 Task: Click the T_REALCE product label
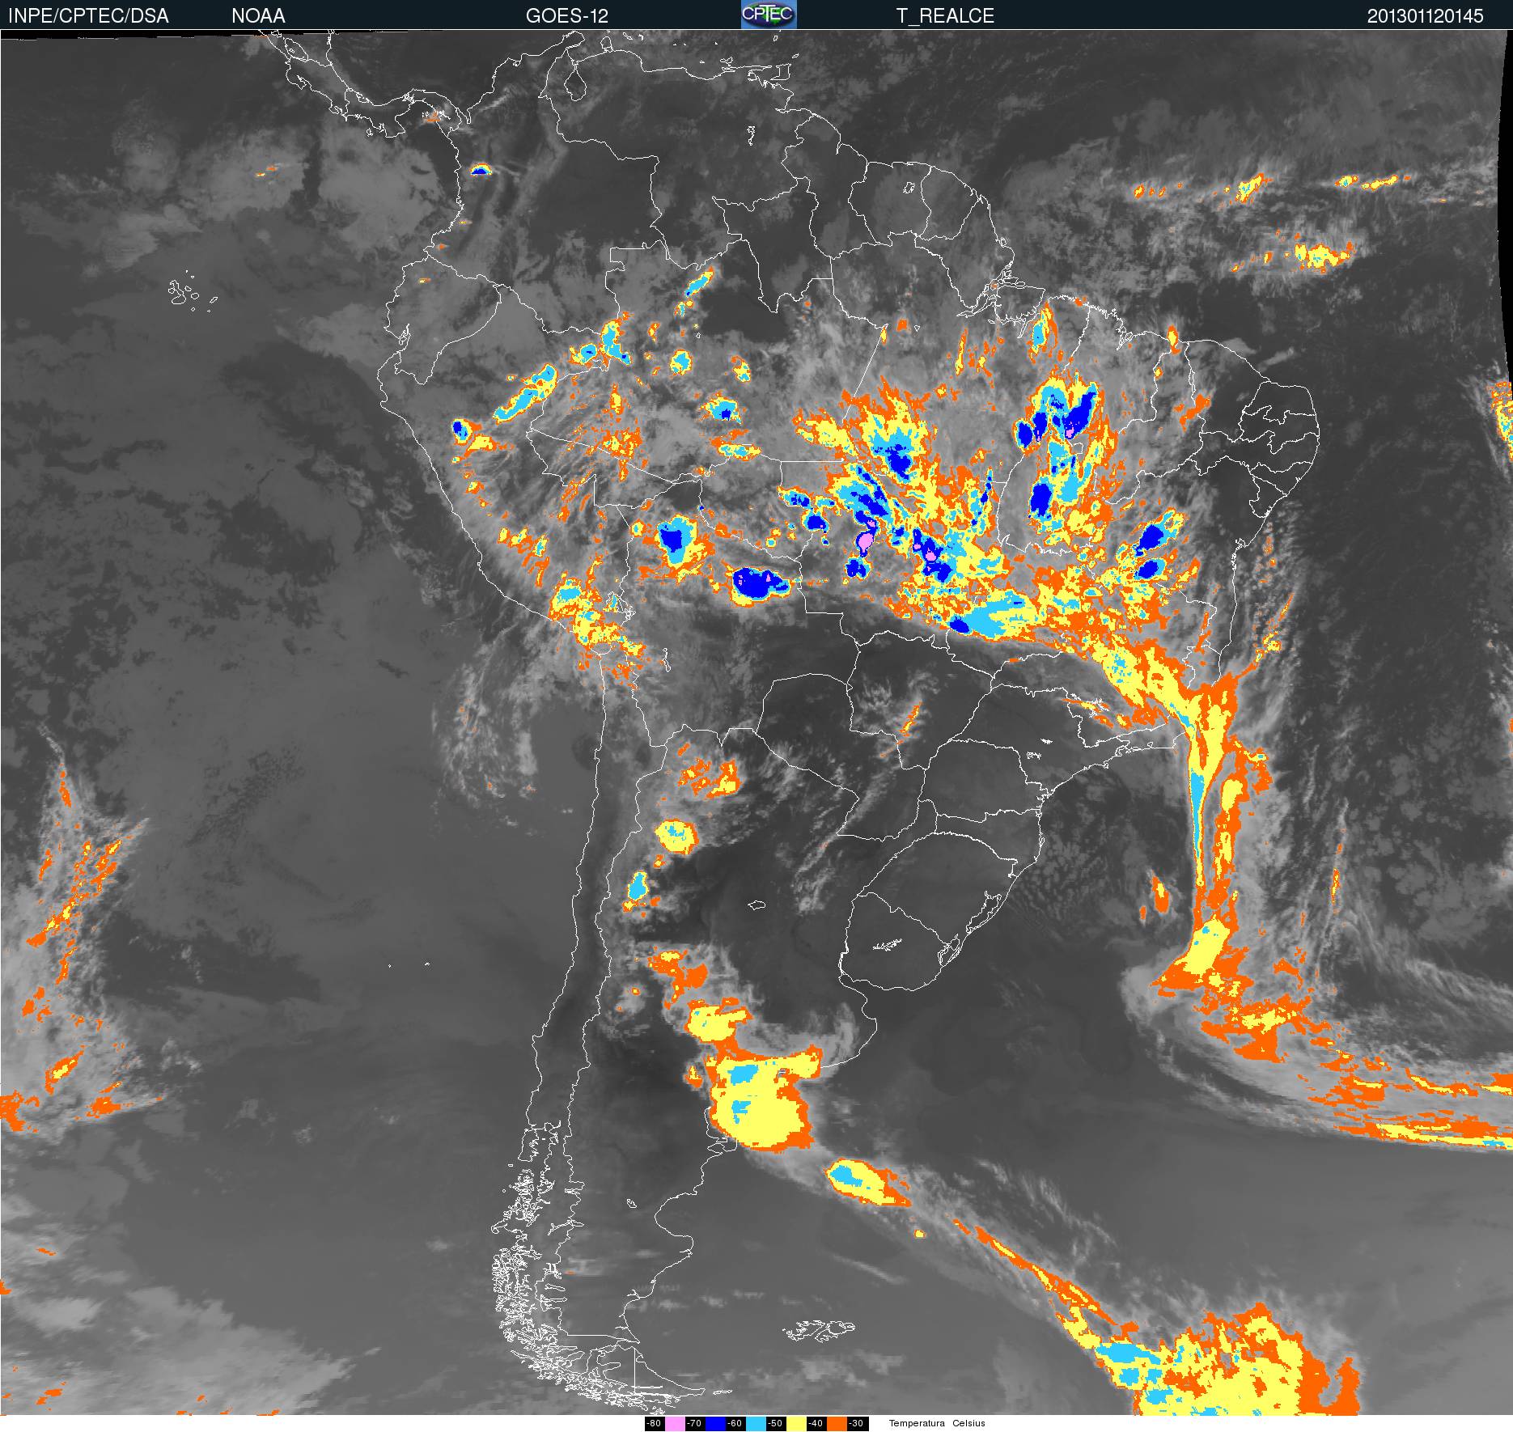[945, 16]
